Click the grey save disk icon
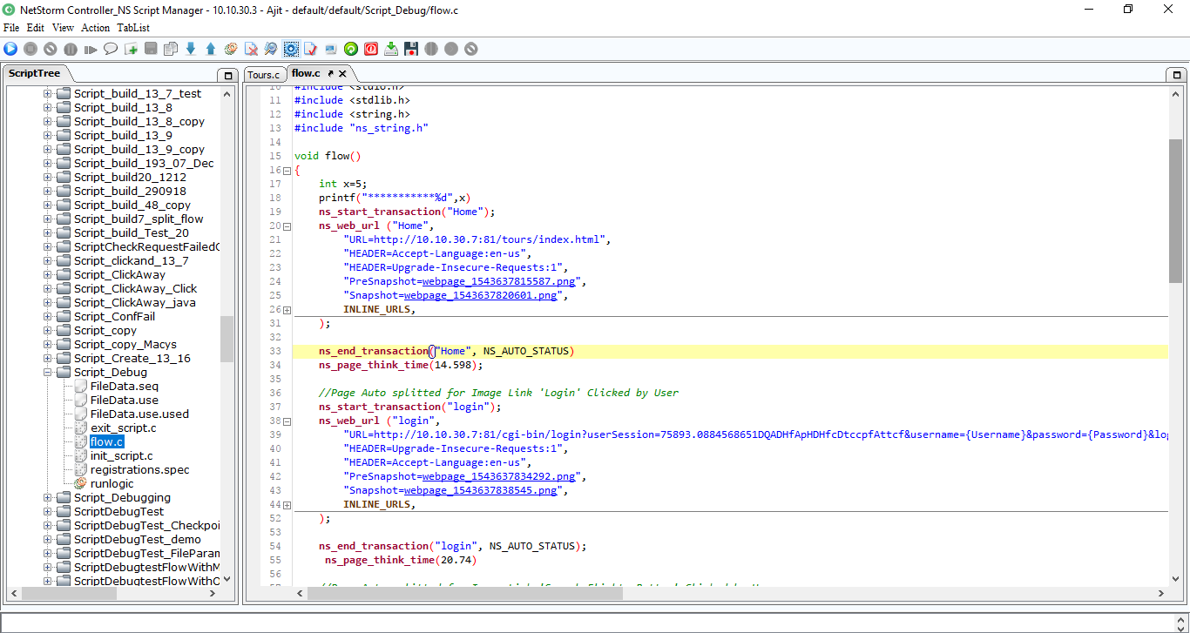The image size is (1190, 633). [x=151, y=49]
